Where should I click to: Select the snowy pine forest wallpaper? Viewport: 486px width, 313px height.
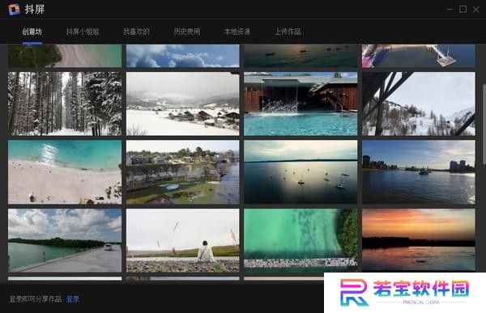pos(65,104)
